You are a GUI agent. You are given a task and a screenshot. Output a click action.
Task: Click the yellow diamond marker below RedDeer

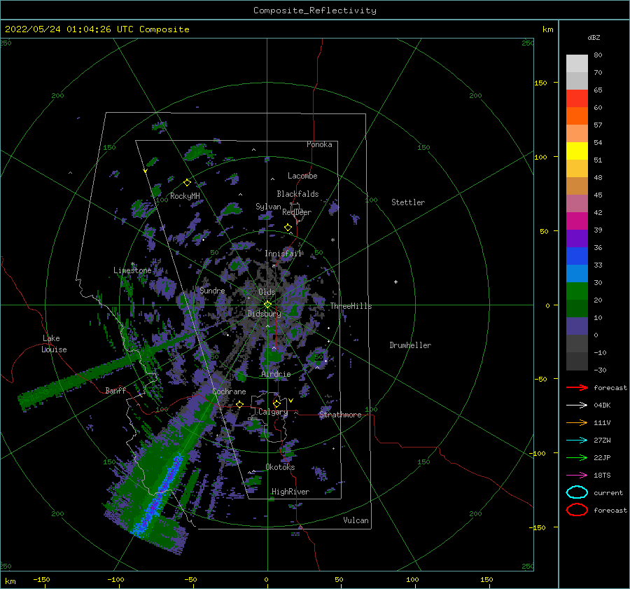pyautogui.click(x=288, y=228)
